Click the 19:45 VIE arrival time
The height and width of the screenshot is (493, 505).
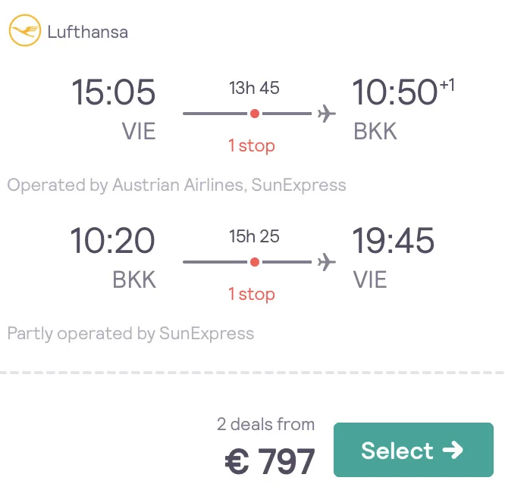click(393, 241)
